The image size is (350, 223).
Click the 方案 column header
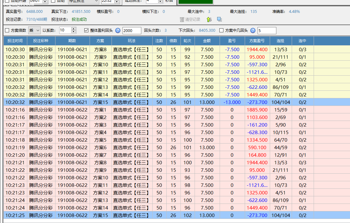[101, 41]
